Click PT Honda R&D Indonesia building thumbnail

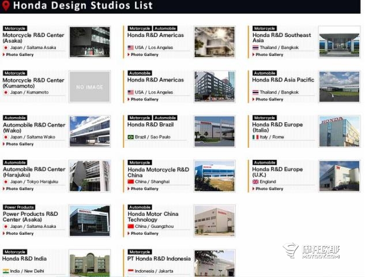click(215, 264)
